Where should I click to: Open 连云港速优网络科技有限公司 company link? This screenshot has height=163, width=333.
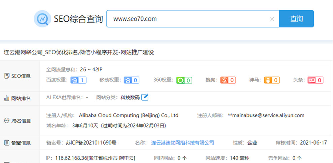(182, 142)
